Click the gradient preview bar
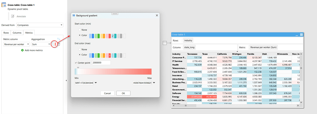 click(x=113, y=72)
